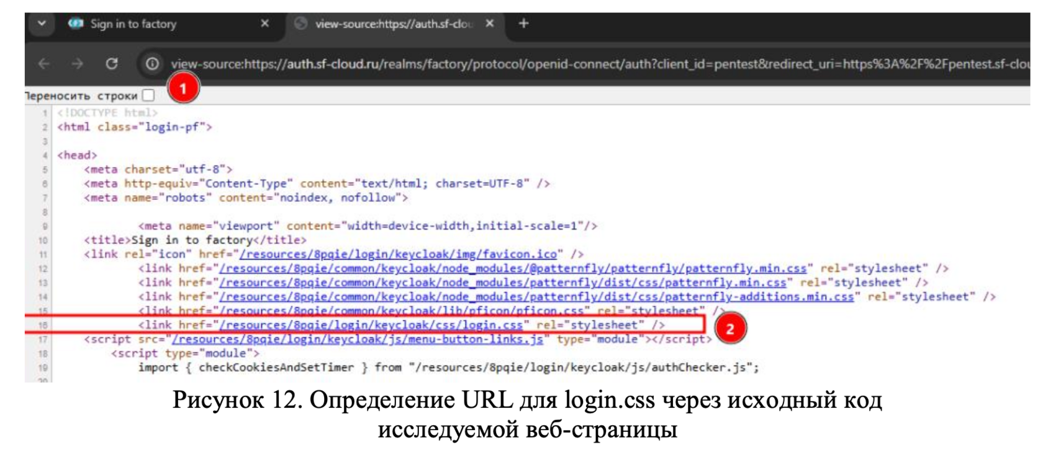Reload the current page
Viewport: 1043px width, 453px height.
pyautogui.click(x=112, y=63)
